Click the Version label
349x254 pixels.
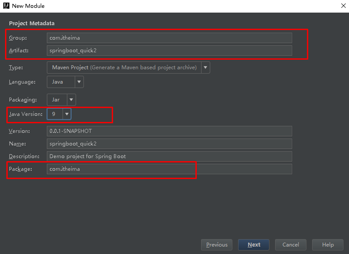19,131
